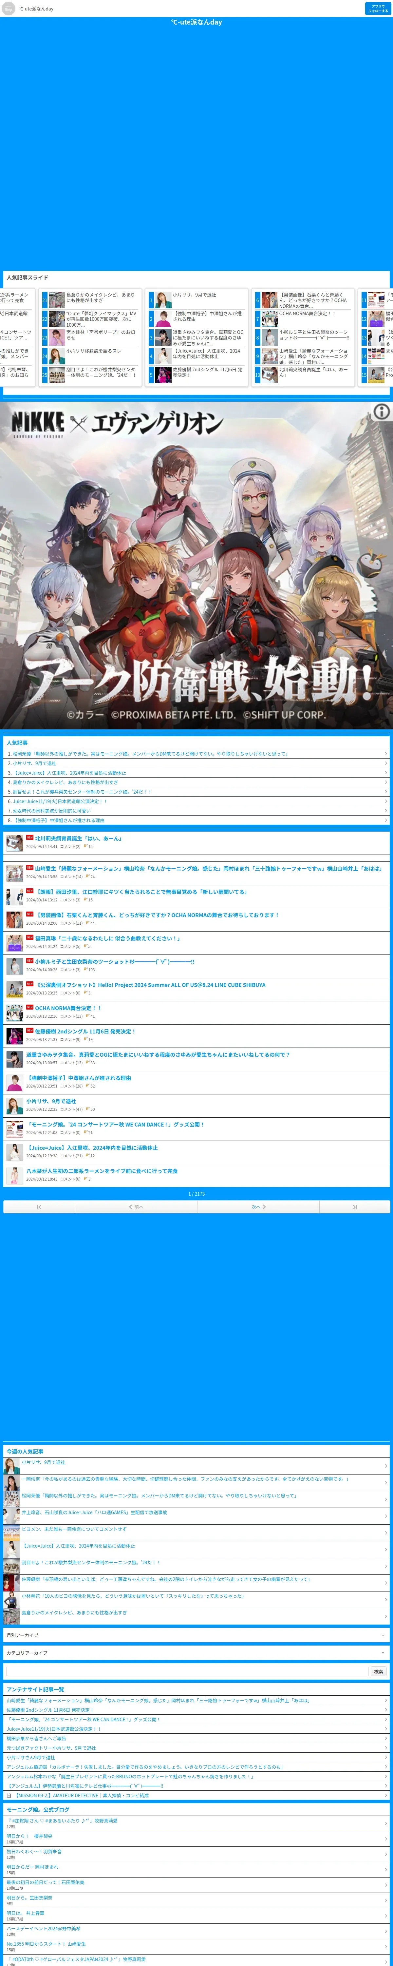Open blog post 明日からだー 岡村ほまれ

pos(196,1870)
